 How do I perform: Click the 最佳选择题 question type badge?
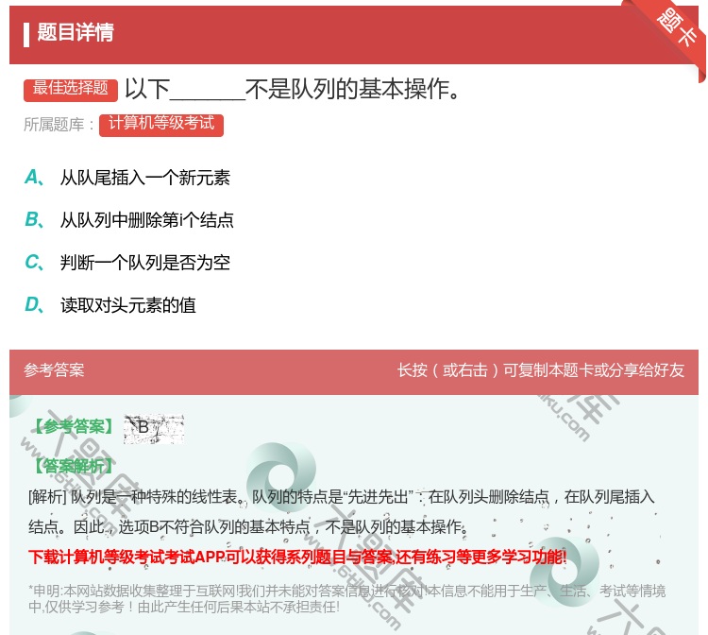click(x=71, y=89)
